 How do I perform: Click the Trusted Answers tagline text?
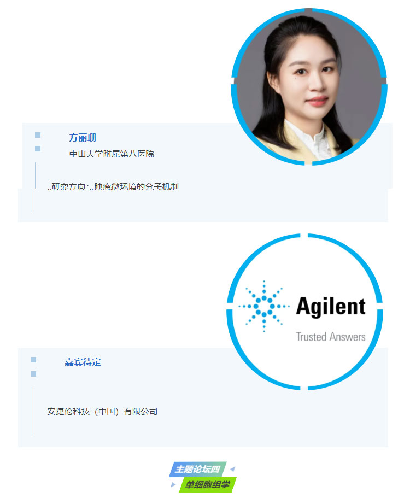tap(331, 337)
